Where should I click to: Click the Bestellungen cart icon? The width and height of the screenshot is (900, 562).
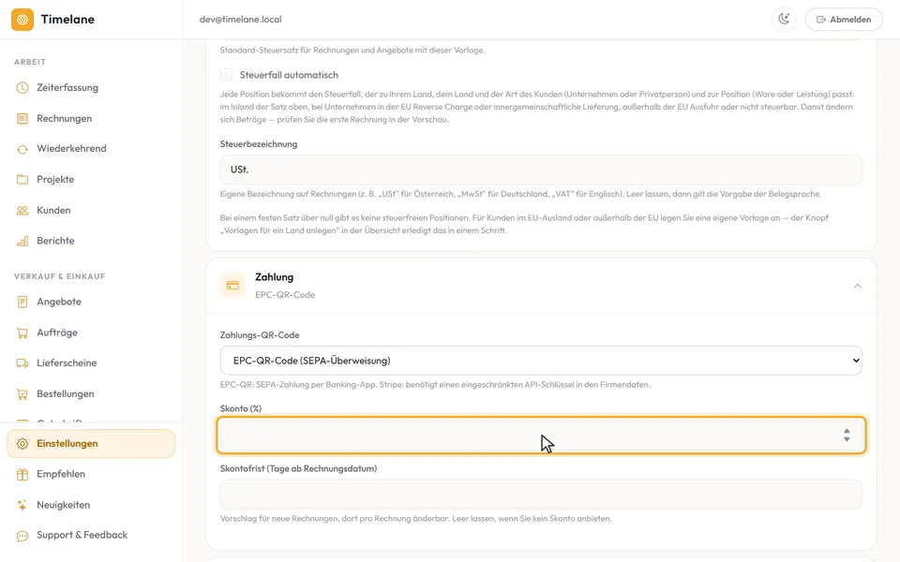point(22,394)
